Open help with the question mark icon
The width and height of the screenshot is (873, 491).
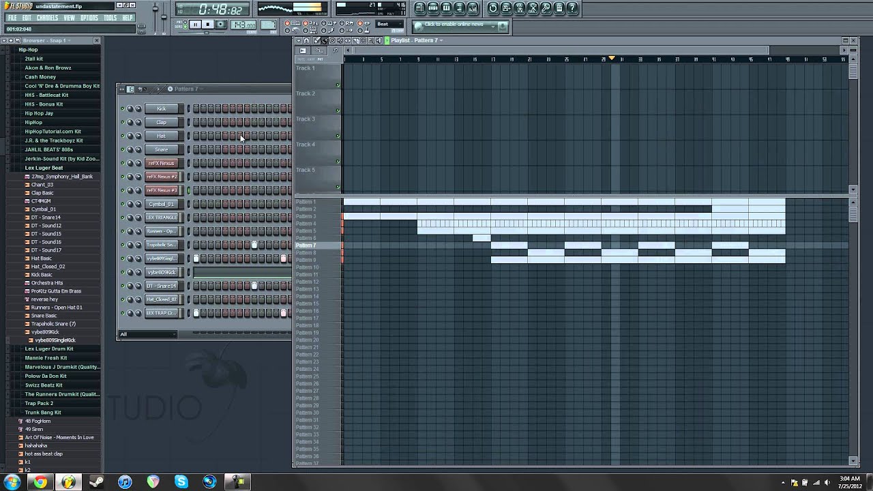point(572,8)
